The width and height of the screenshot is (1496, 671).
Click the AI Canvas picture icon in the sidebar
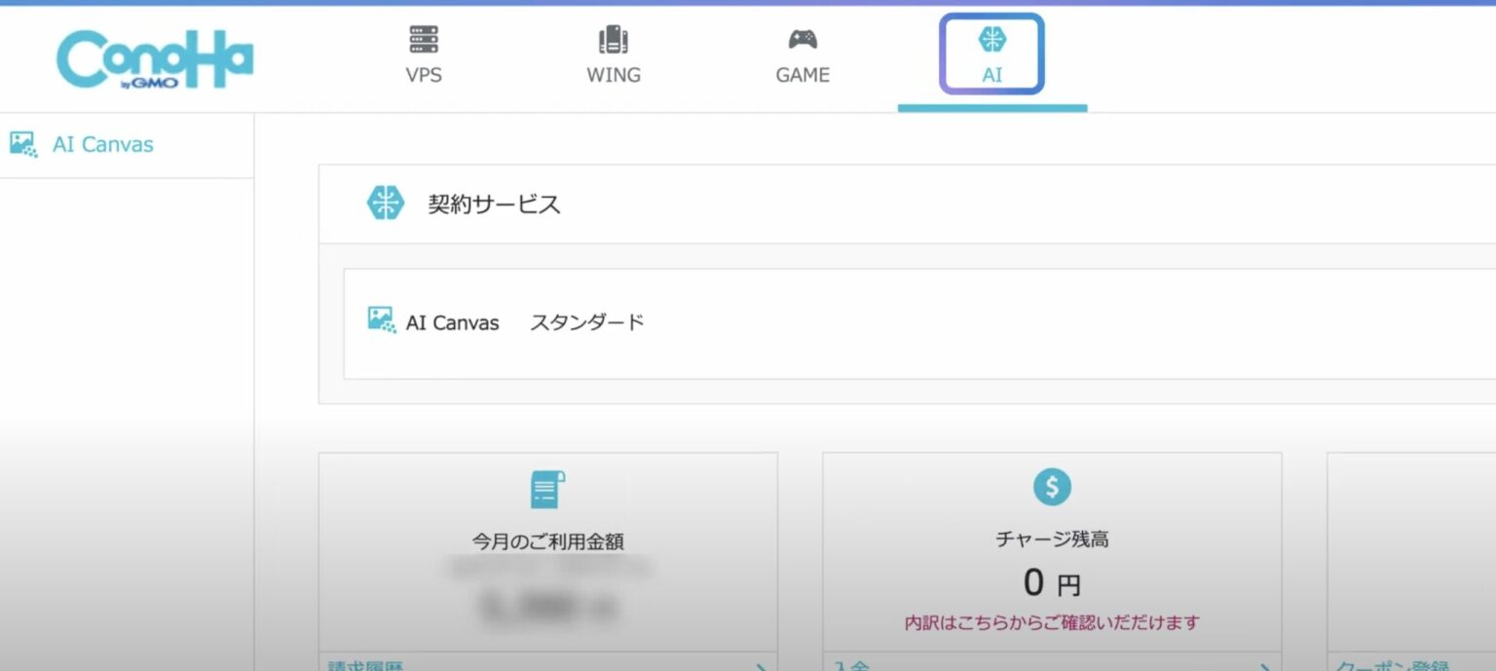[x=23, y=143]
